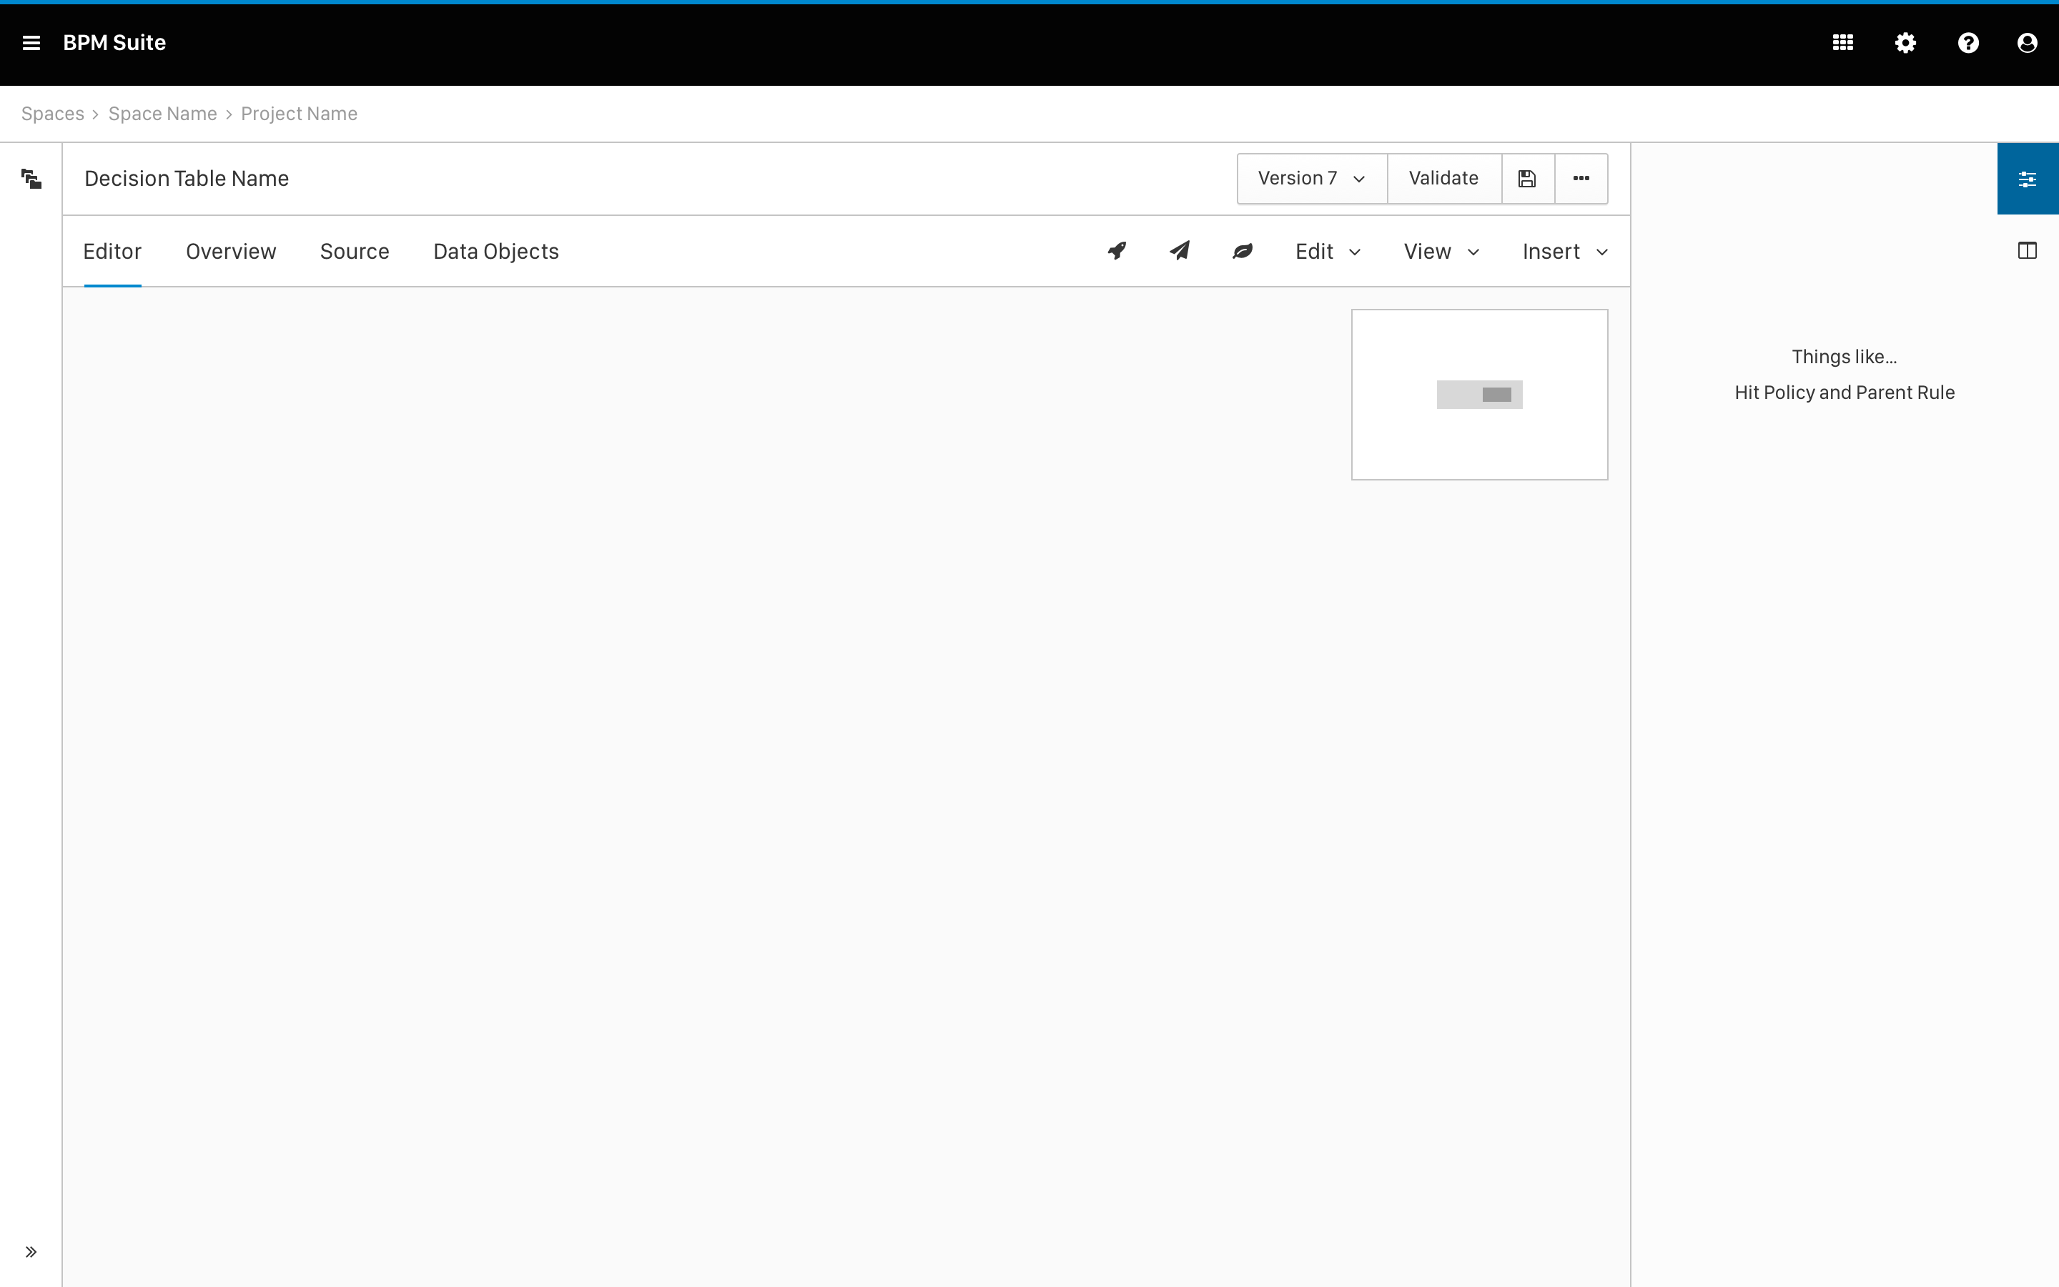Click the Validate button
The width and height of the screenshot is (2059, 1287).
pyautogui.click(x=1443, y=179)
